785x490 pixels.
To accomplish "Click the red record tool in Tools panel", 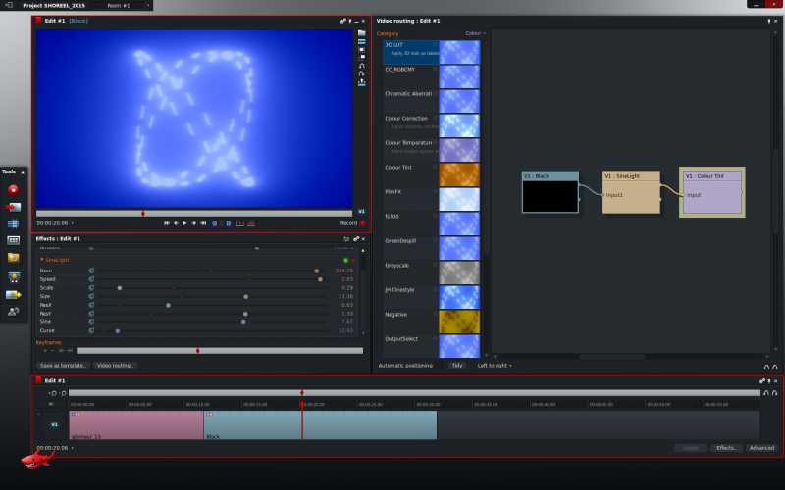I will pos(14,189).
